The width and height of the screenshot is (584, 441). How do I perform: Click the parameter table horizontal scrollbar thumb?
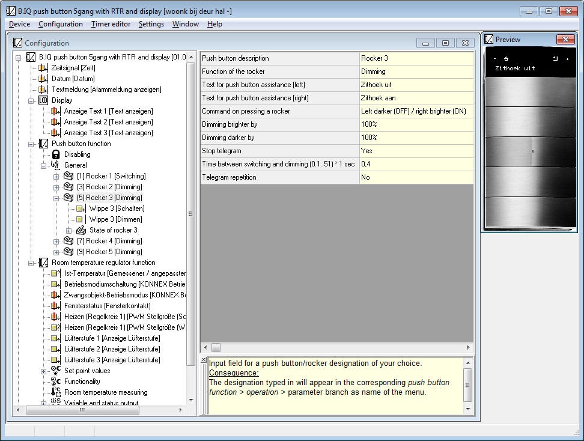216,347
